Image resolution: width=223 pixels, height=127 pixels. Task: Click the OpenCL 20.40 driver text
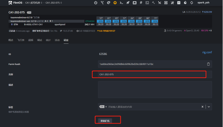192,31
